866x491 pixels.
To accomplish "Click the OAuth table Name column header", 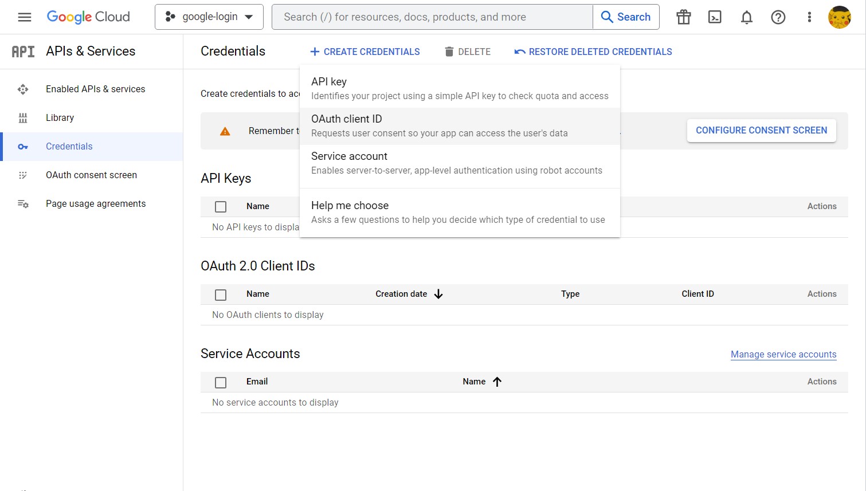I will (x=258, y=294).
